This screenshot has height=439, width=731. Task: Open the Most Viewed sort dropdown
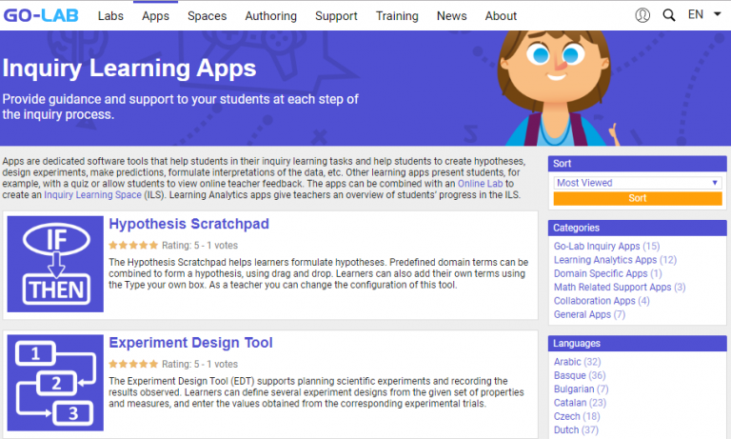[637, 183]
